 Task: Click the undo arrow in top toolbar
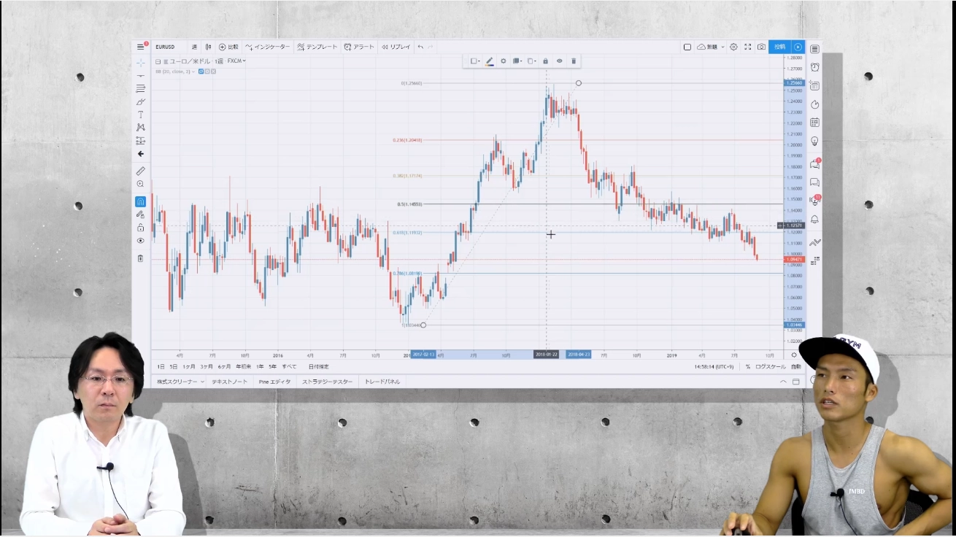point(420,47)
